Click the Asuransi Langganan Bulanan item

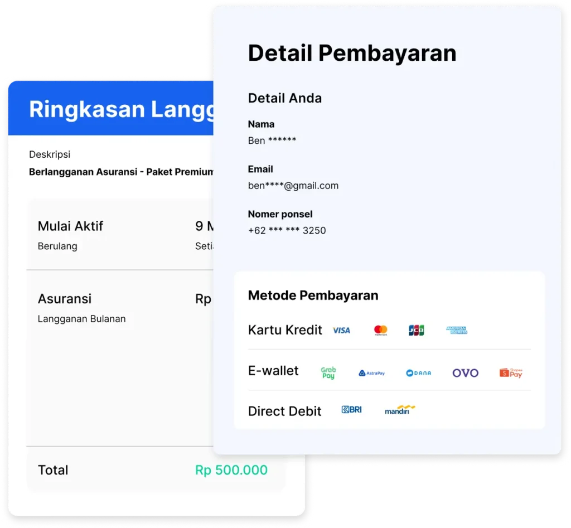point(81,308)
